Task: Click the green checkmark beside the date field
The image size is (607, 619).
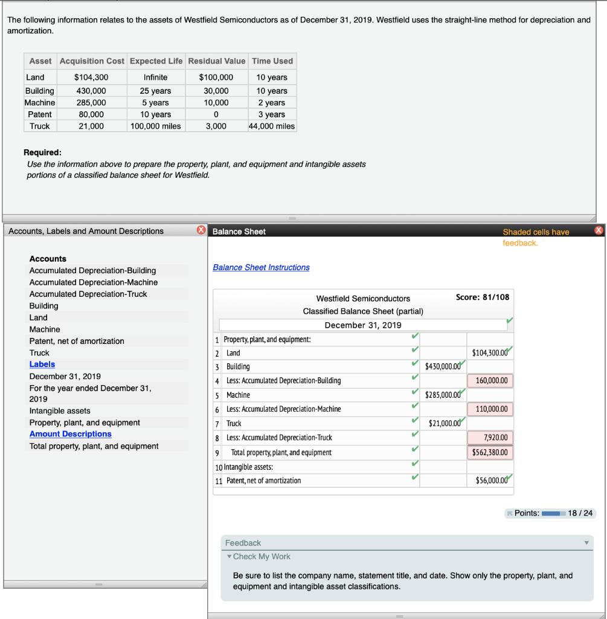Action: pos(510,320)
